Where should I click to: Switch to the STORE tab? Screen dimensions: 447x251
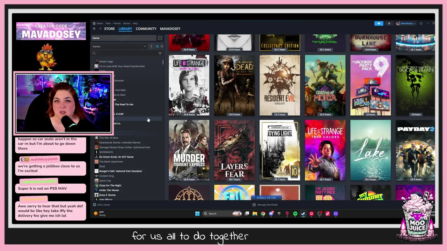click(x=109, y=29)
